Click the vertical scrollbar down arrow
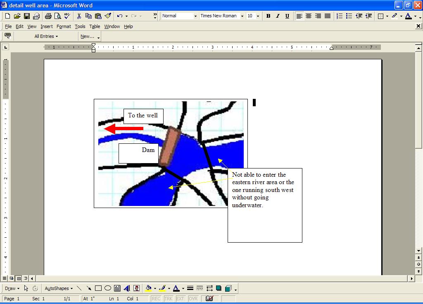The width and height of the screenshot is (423, 304). [x=418, y=250]
